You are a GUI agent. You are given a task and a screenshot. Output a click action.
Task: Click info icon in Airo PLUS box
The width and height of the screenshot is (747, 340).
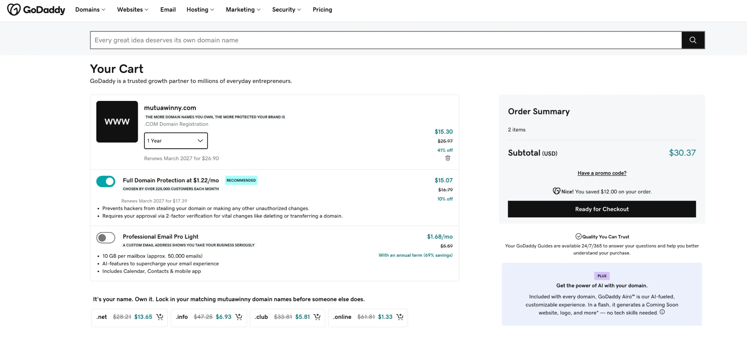click(x=662, y=312)
